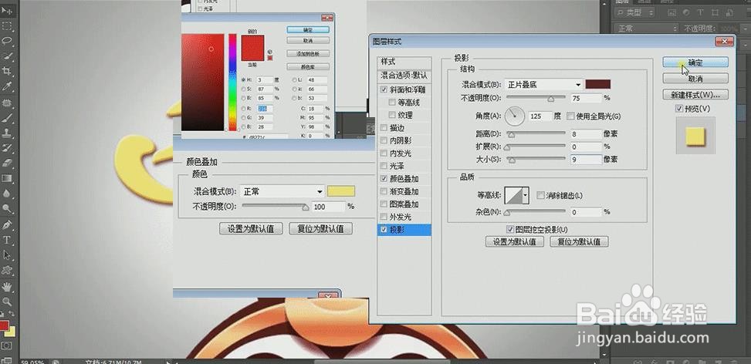Select the Dodge tool
The image size is (751, 364).
7,208
